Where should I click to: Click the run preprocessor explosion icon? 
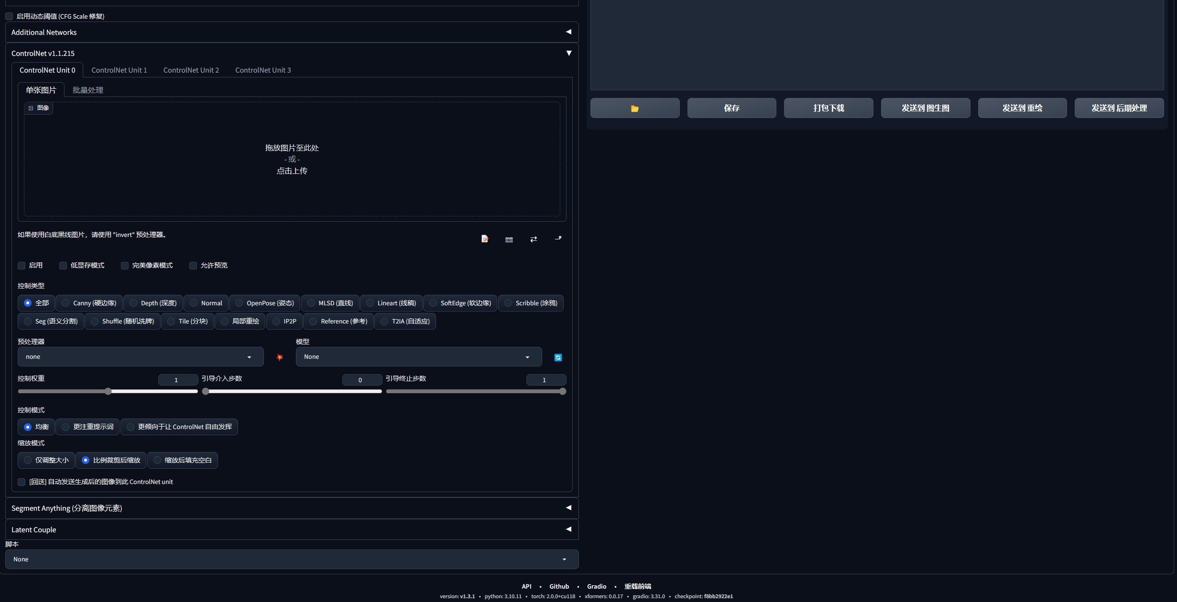click(x=280, y=357)
